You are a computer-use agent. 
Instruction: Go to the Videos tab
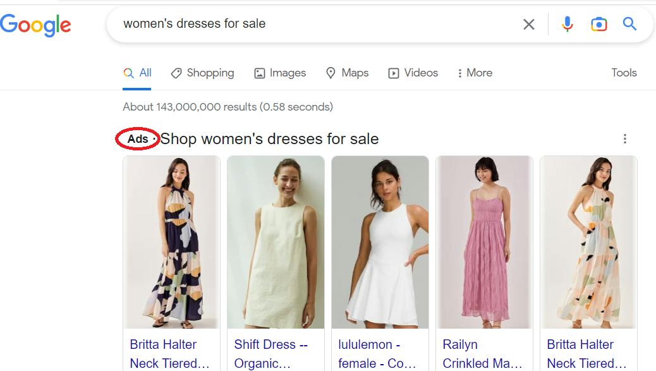coord(413,73)
